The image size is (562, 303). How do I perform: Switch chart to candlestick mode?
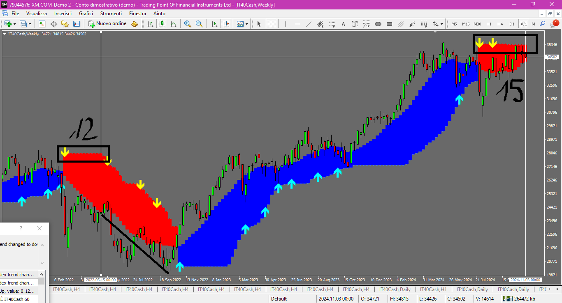click(162, 24)
